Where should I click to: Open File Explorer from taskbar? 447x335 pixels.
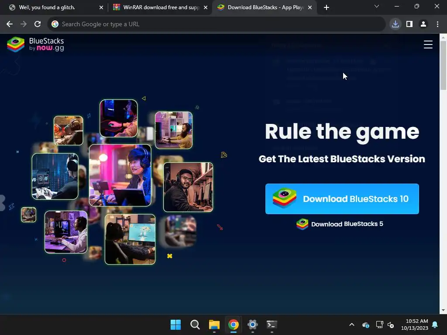pyautogui.click(x=214, y=325)
